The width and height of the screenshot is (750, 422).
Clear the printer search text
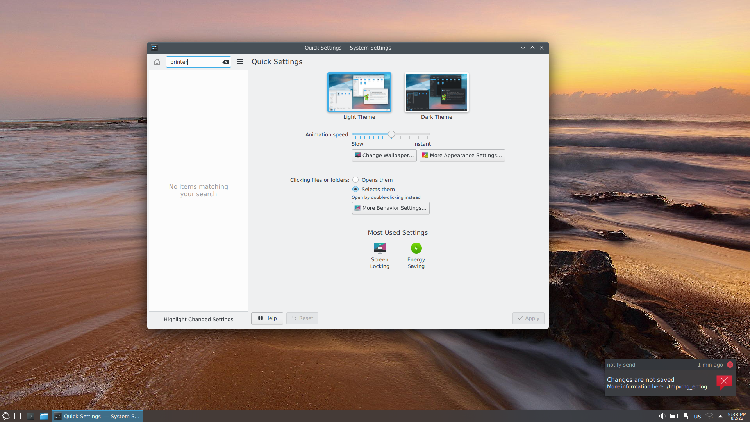[x=225, y=62]
